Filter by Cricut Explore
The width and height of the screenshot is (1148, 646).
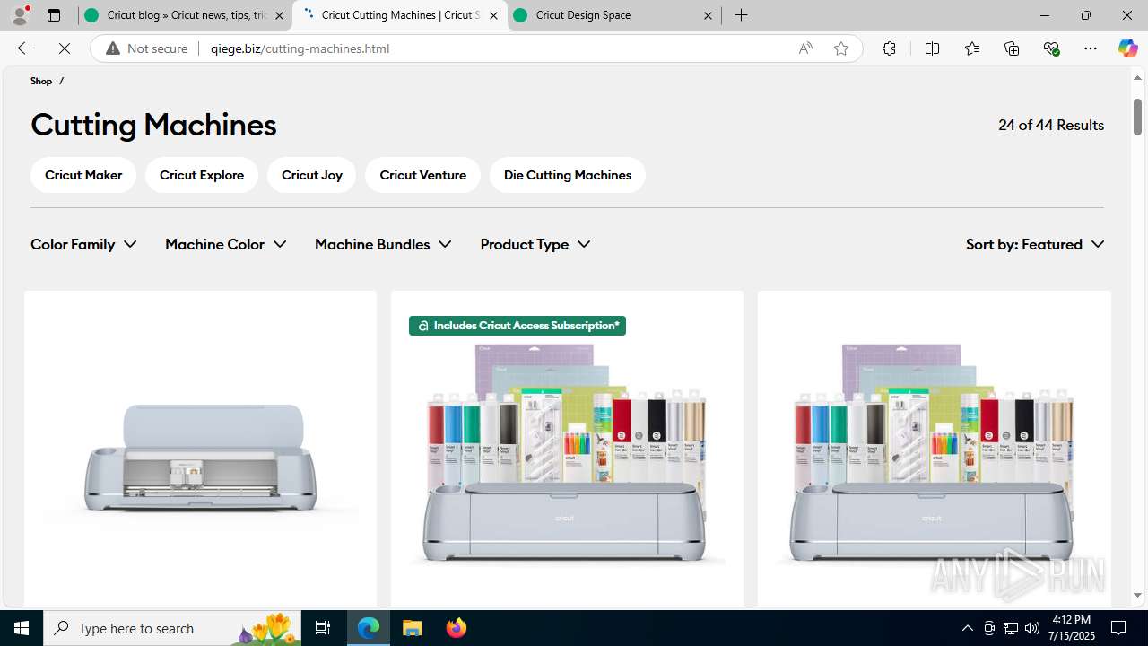click(202, 175)
